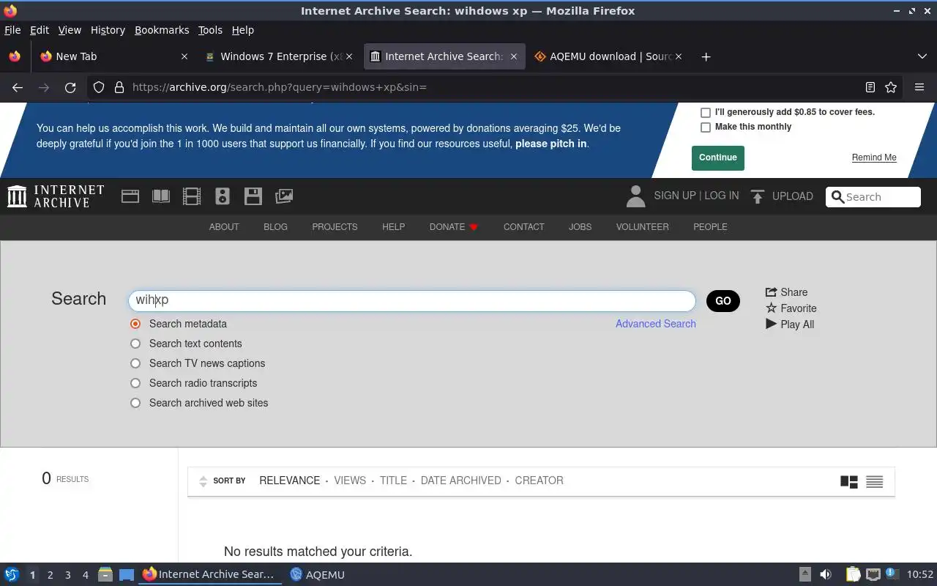This screenshot has width=937, height=586.
Task: Open the Texts book icon
Action: point(161,196)
